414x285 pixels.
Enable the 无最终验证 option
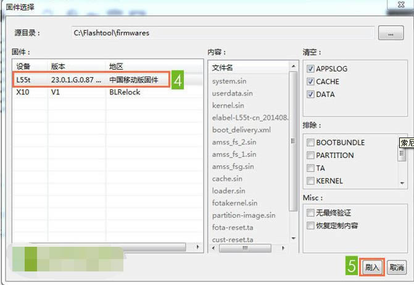pos(310,213)
